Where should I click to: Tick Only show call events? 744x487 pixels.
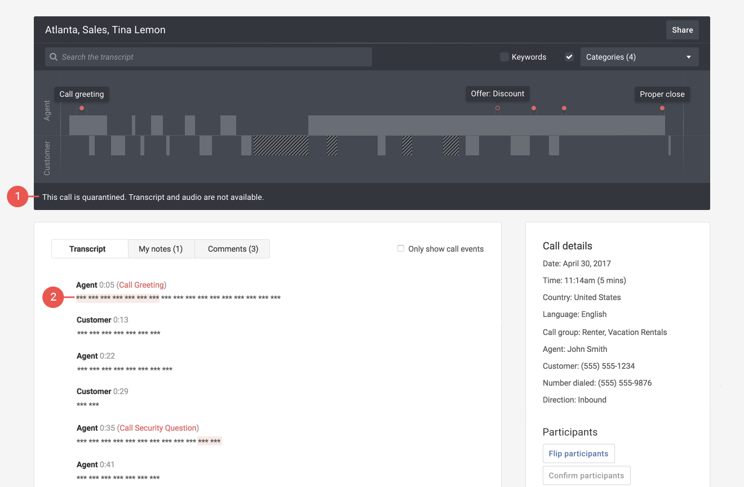(401, 248)
